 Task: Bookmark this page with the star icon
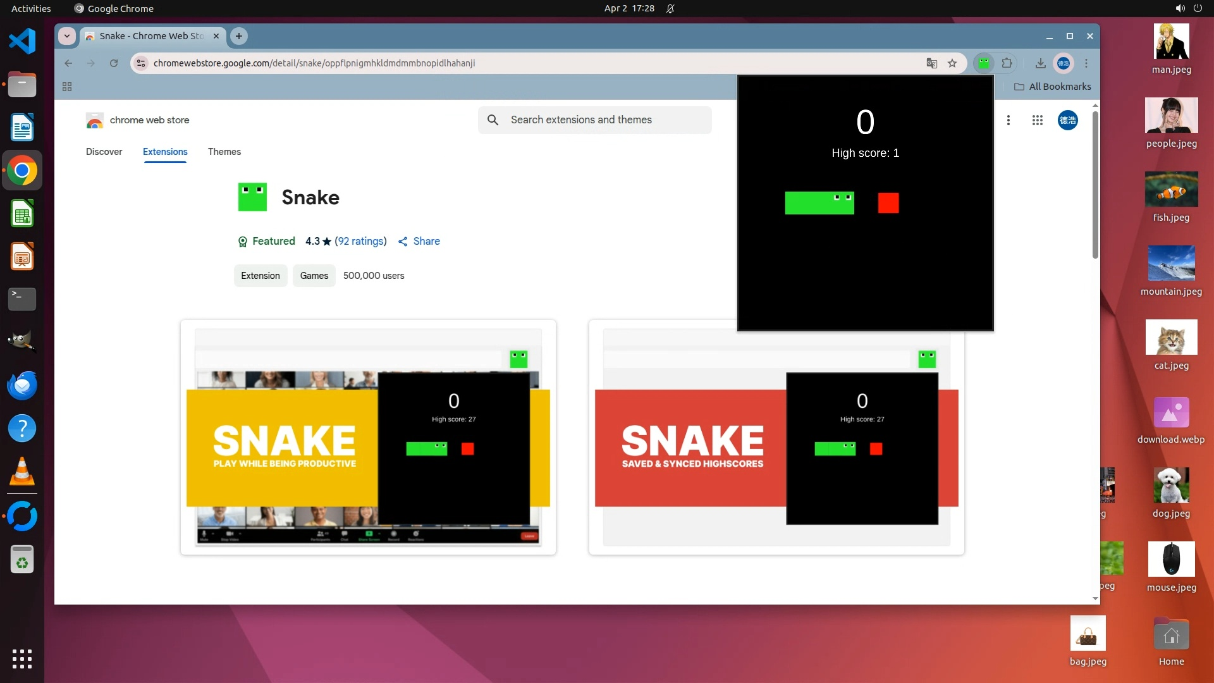coord(952,63)
